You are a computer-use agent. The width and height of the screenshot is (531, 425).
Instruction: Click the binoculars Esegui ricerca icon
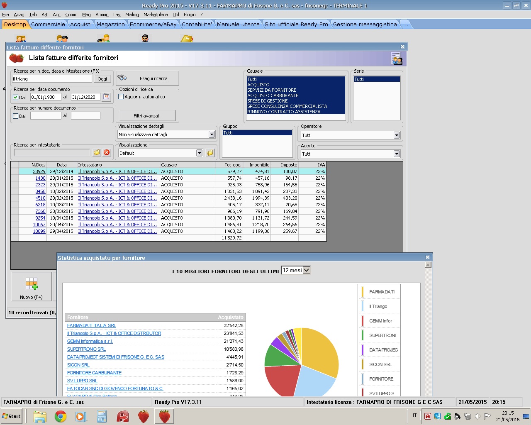click(122, 78)
